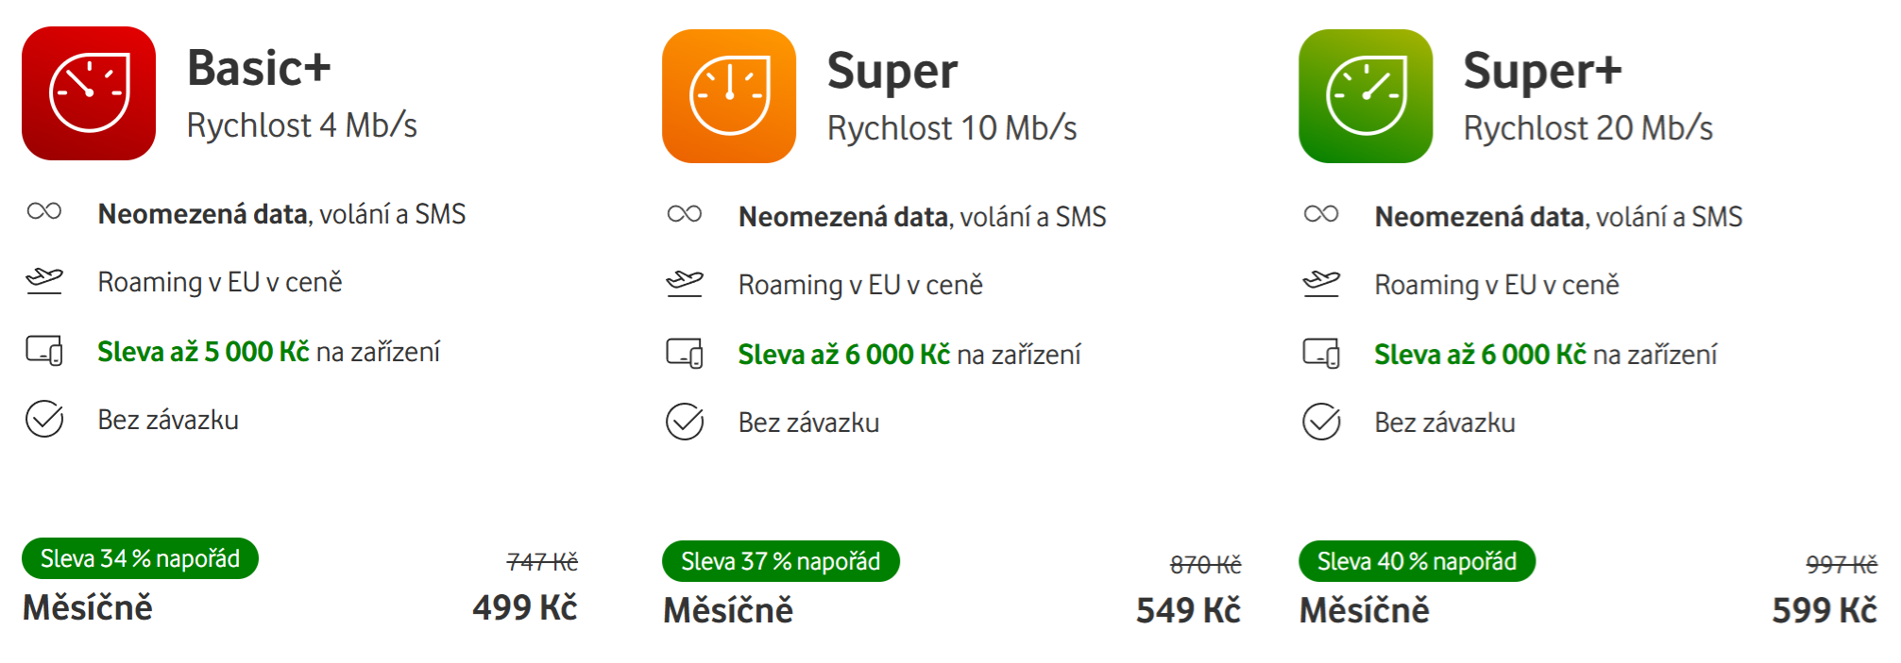Click the "Sleva 34 % napořád" badge
Viewport: 1901px width, 663px height.
tap(140, 558)
